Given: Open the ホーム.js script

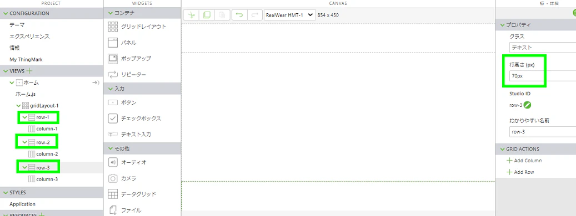Looking at the screenshot, I should (x=26, y=94).
